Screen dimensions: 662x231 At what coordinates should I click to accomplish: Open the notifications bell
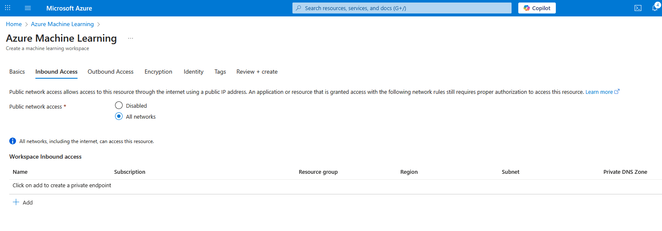(655, 8)
